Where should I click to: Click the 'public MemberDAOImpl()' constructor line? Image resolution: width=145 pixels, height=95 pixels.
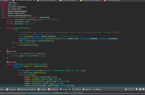click(19, 28)
